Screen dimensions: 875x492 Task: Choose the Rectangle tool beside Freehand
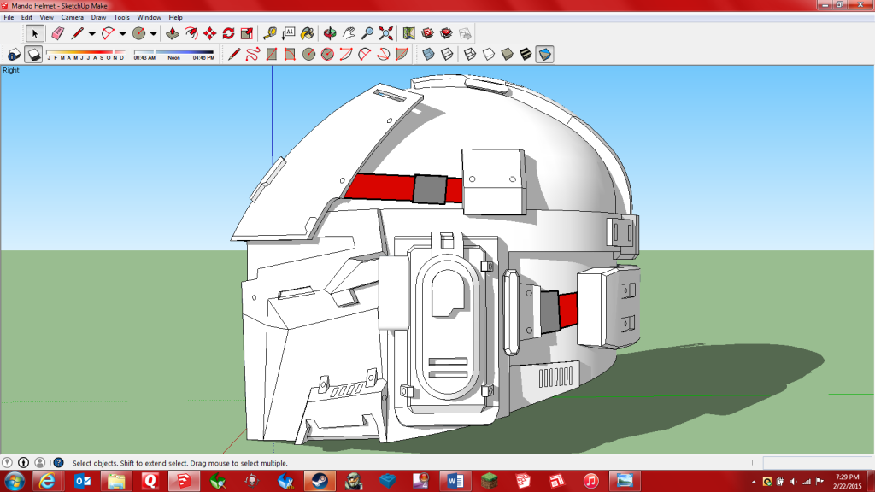pos(272,54)
